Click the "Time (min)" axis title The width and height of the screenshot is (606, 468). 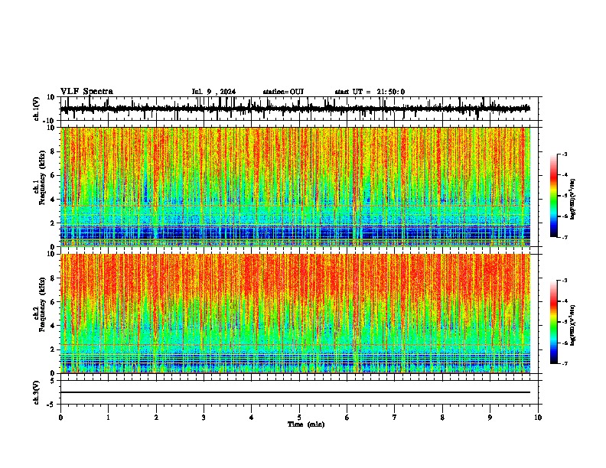[306, 424]
